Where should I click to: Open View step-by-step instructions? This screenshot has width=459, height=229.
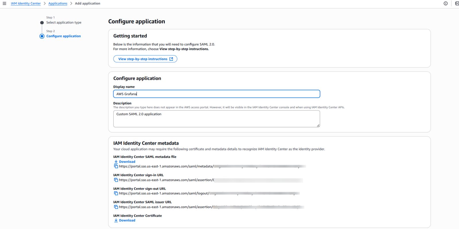click(x=145, y=59)
